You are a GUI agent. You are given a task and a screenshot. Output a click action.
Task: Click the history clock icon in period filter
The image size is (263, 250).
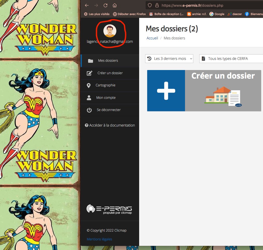[x=149, y=58]
